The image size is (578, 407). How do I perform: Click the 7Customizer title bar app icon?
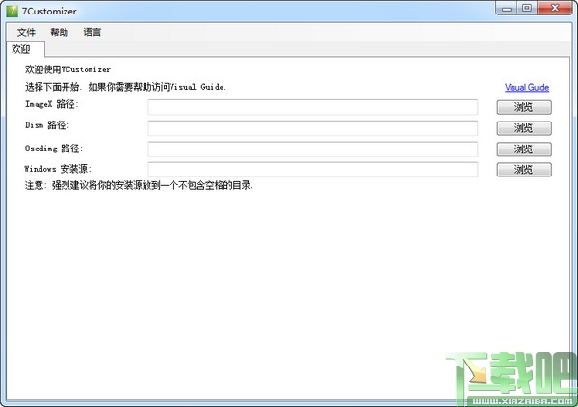pyautogui.click(x=12, y=11)
